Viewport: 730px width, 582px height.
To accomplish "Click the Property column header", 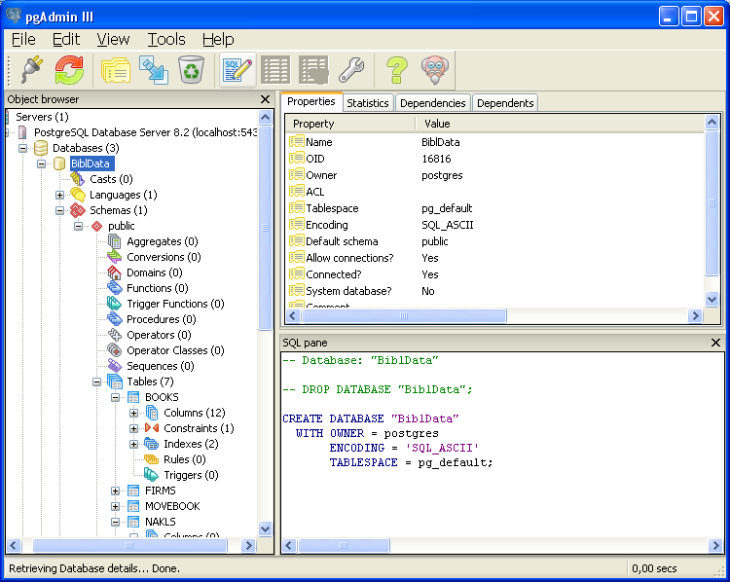I will click(350, 124).
